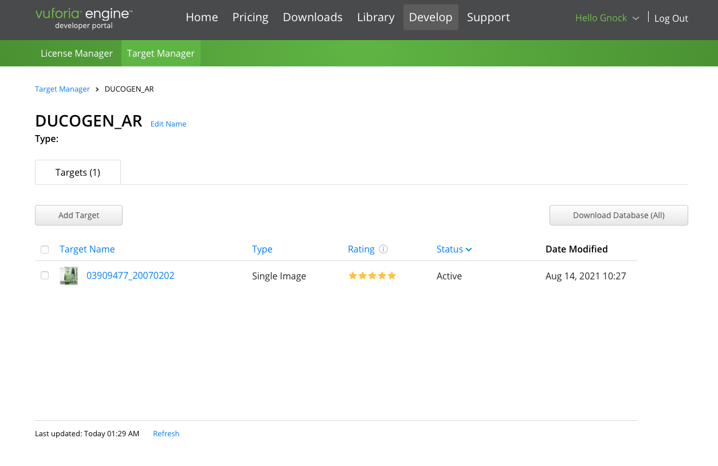This screenshot has height=466, width=718.
Task: Click the five-star rating of the target
Action: pos(372,276)
